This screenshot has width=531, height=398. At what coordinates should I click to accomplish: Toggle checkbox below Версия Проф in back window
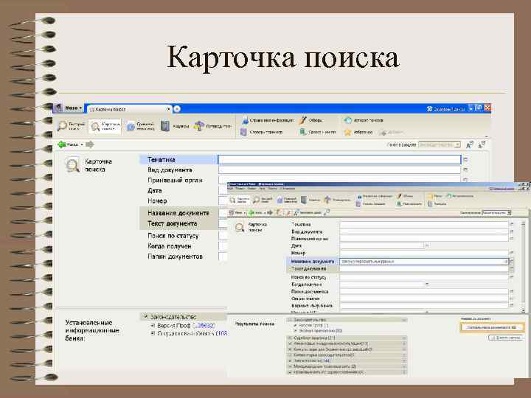[153, 333]
